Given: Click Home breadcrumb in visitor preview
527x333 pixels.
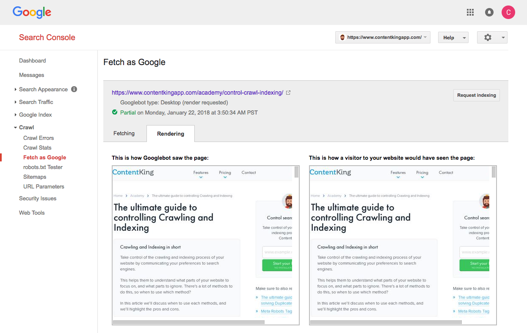Looking at the screenshot, I should pyautogui.click(x=315, y=196).
